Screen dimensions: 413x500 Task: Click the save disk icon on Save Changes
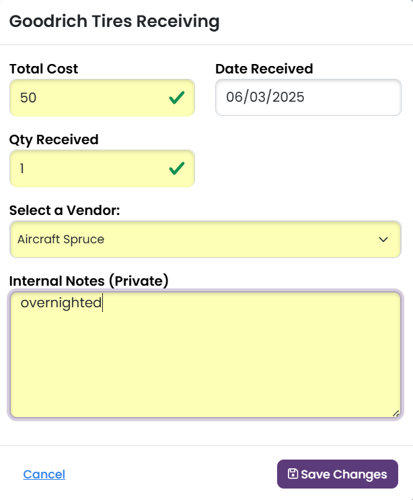click(293, 474)
